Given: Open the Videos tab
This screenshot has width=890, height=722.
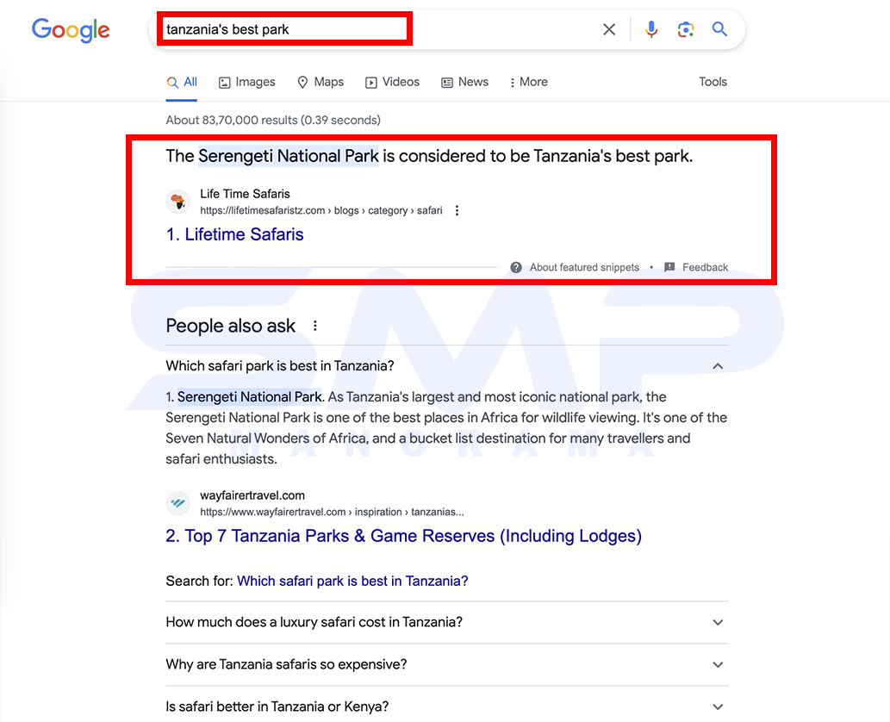Looking at the screenshot, I should tap(392, 83).
